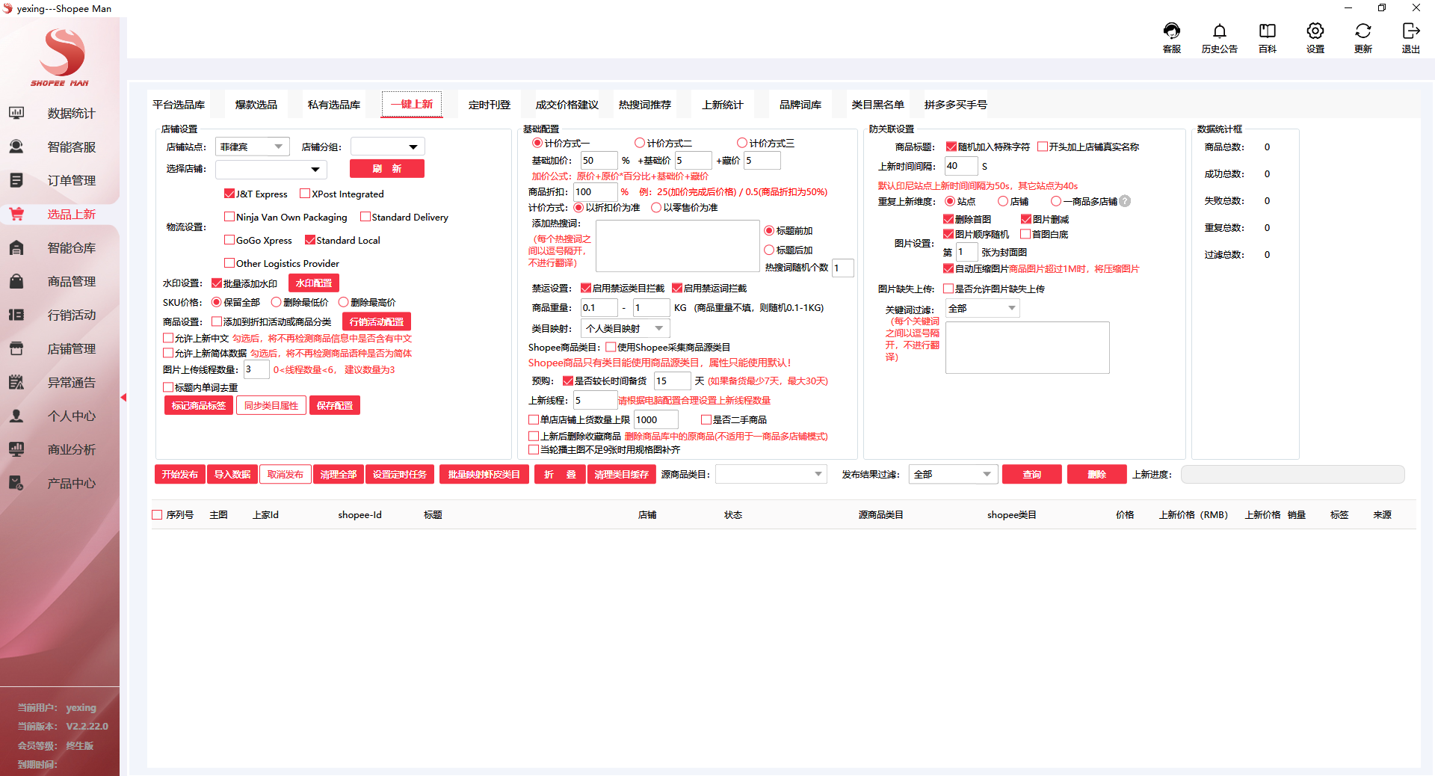Viewport: 1435px width, 776px height.
Task: Switch to 拼多多买手号 tab
Action: click(x=956, y=105)
